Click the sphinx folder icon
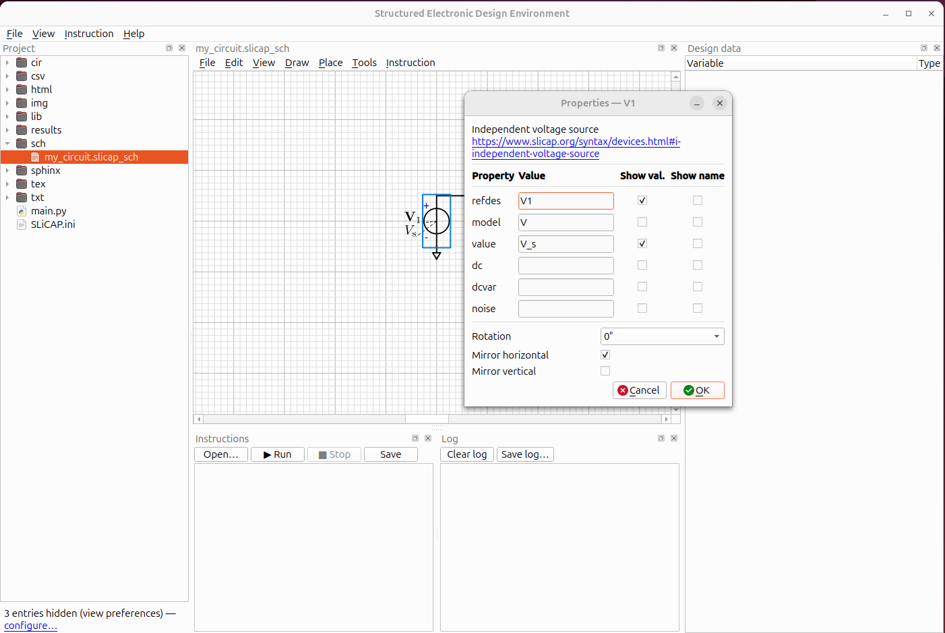This screenshot has width=945, height=633. tap(22, 171)
